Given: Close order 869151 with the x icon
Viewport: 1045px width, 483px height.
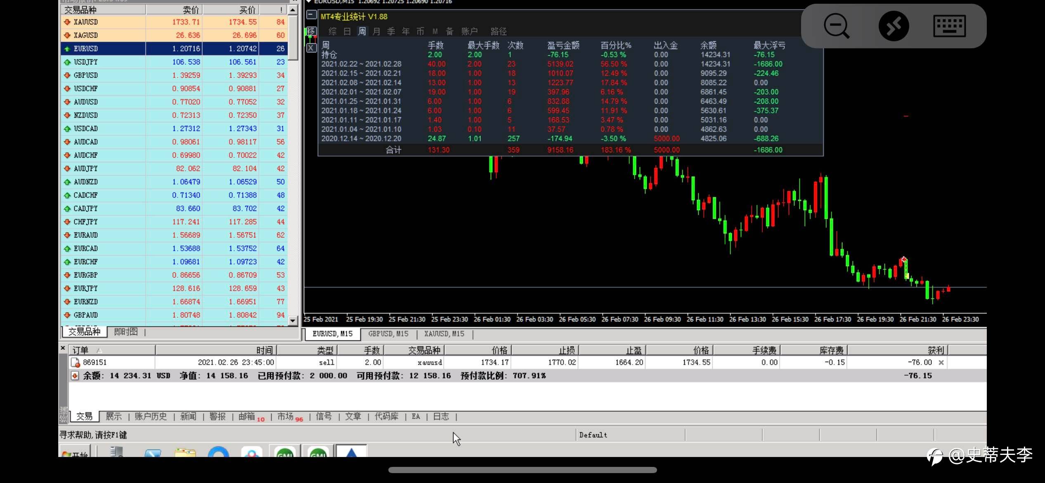Looking at the screenshot, I should (941, 362).
